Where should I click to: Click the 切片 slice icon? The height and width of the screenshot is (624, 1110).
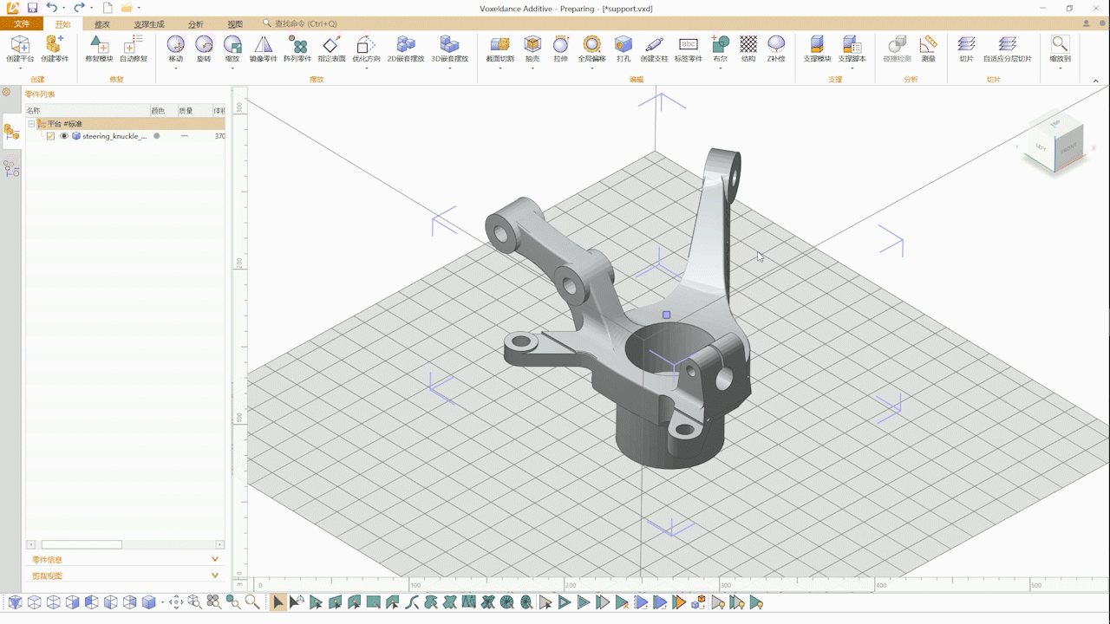(966, 44)
